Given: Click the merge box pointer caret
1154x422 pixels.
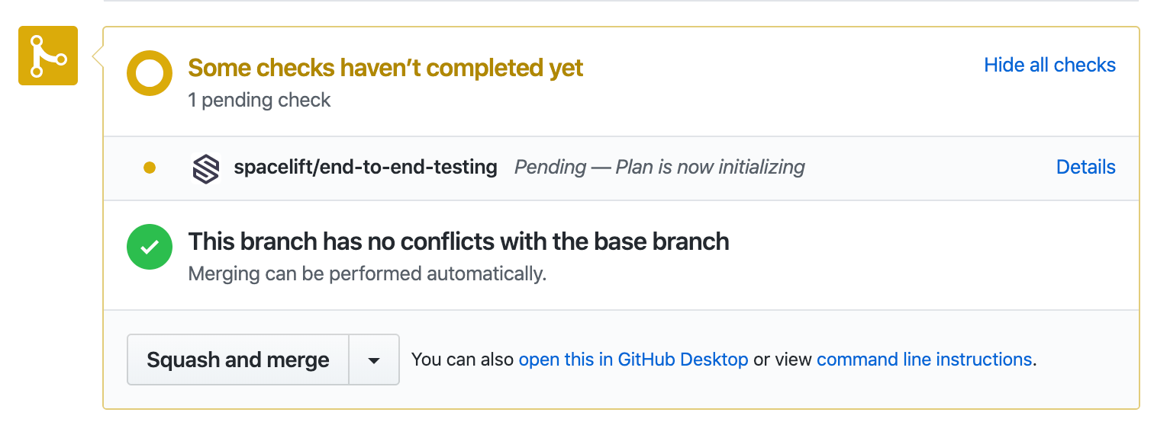Looking at the screenshot, I should 97,56.
